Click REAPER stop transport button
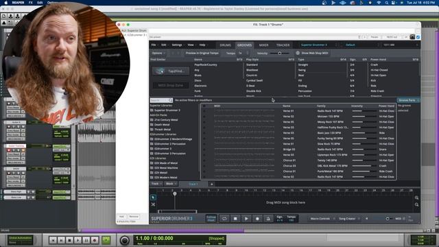 69,240
